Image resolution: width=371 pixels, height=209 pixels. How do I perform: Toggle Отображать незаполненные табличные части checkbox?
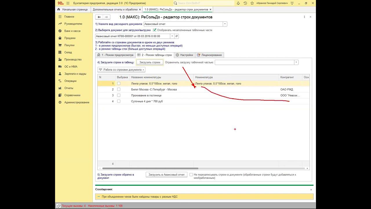[155, 30]
